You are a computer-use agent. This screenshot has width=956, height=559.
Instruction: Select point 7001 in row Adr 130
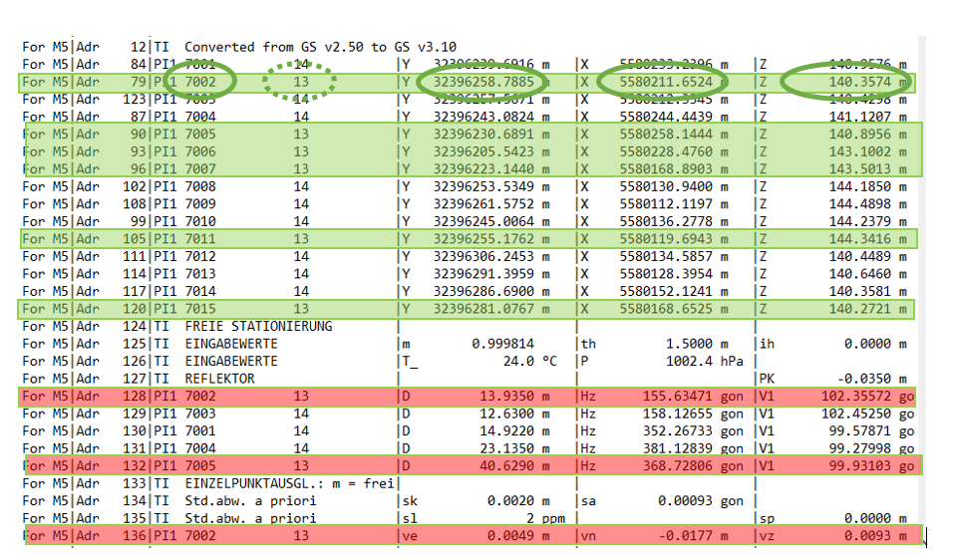[200, 431]
